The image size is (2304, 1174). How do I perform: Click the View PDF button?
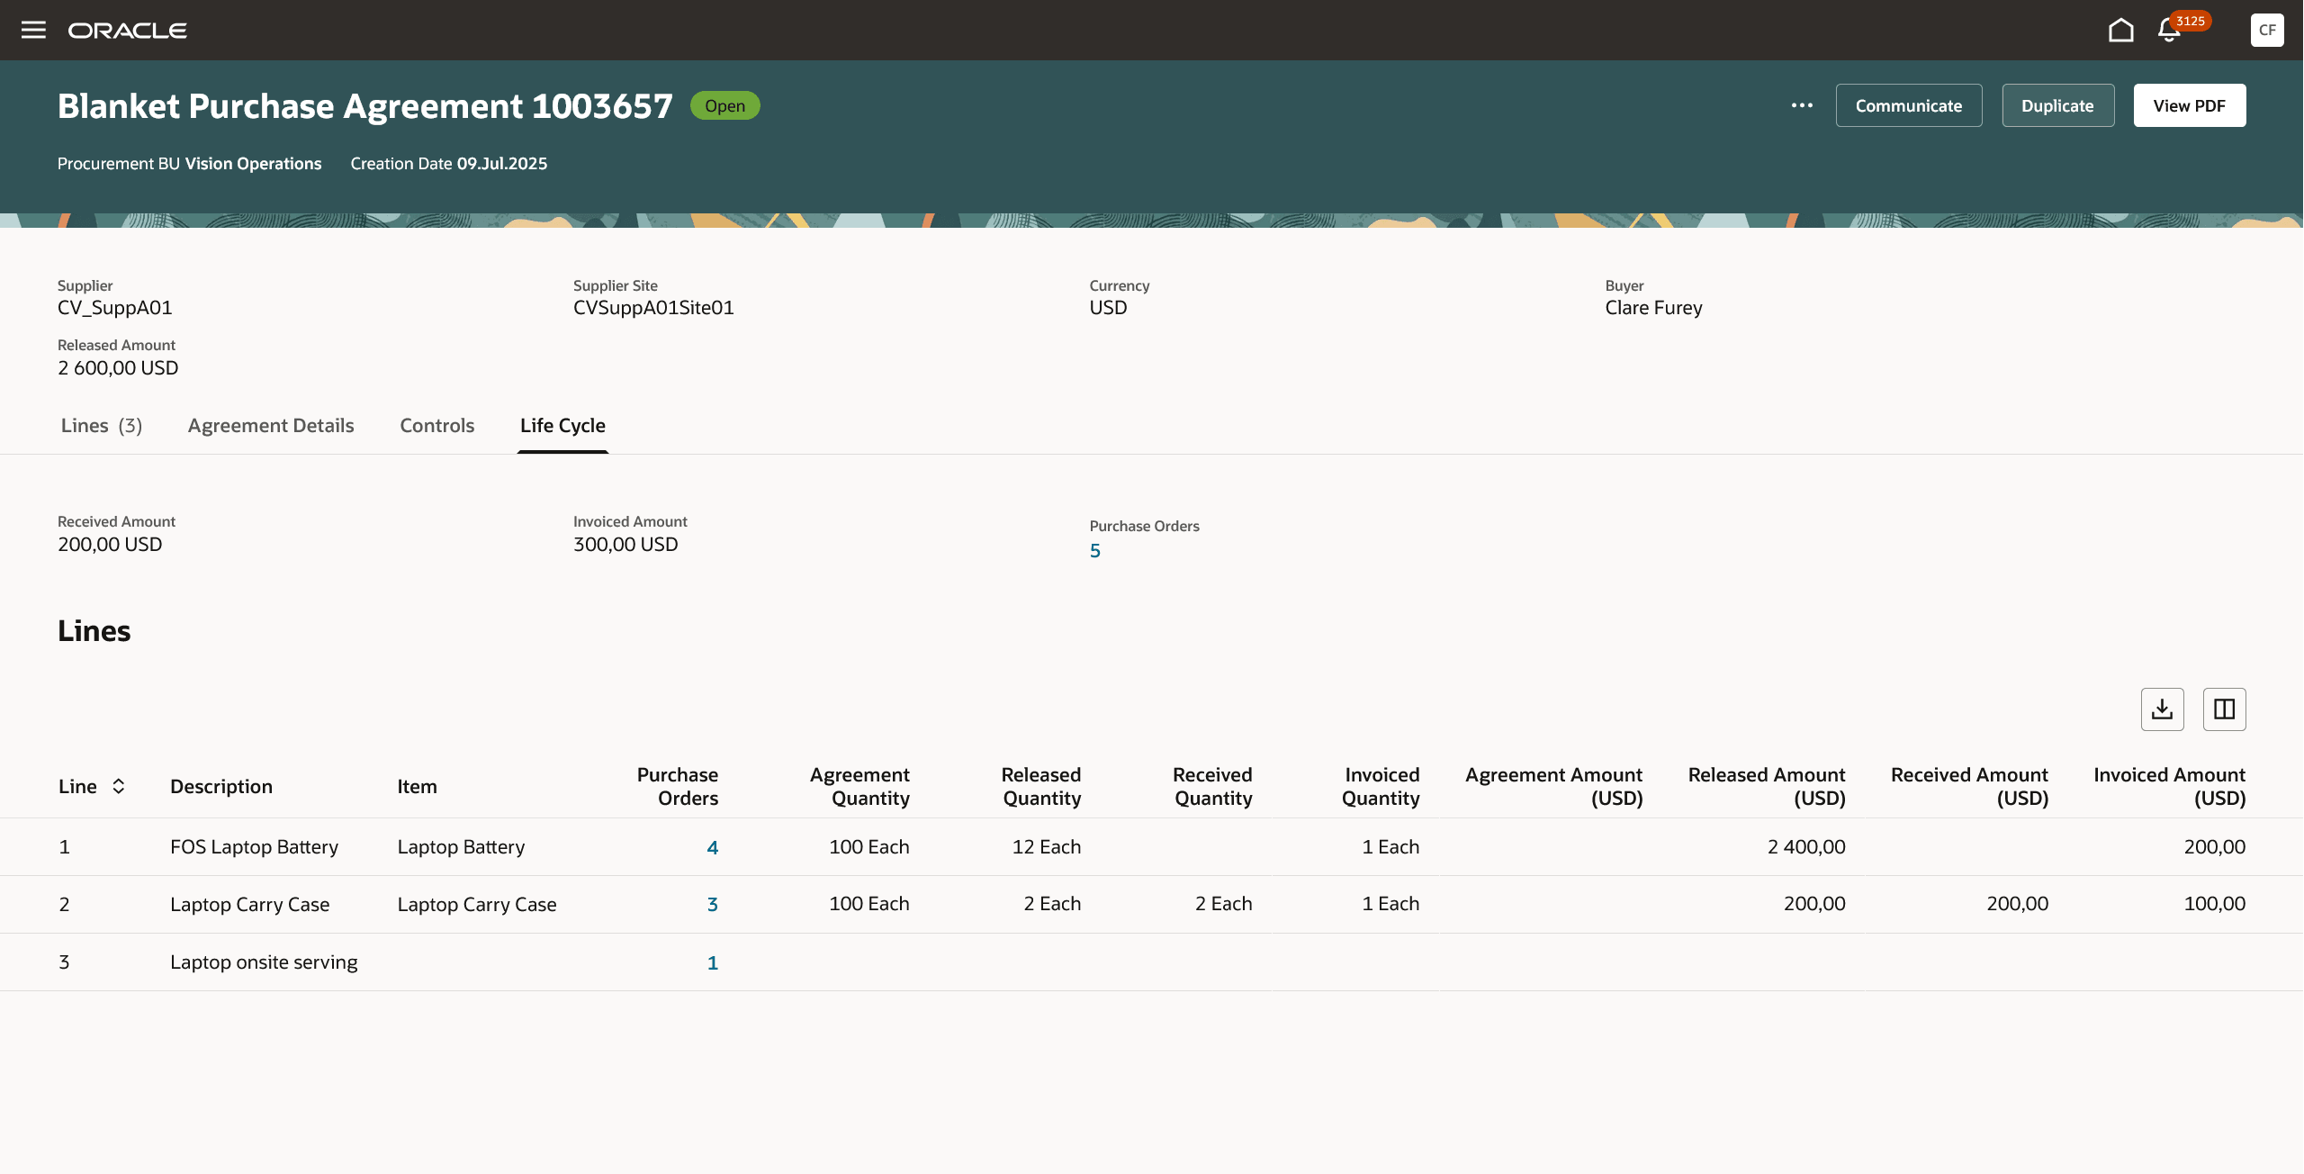(x=2189, y=105)
